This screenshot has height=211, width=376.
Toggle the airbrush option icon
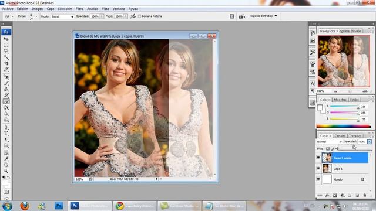coord(133,16)
